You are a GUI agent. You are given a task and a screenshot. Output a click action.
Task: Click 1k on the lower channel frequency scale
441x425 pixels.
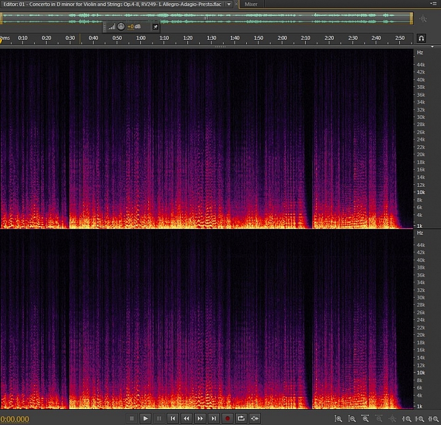(420, 407)
